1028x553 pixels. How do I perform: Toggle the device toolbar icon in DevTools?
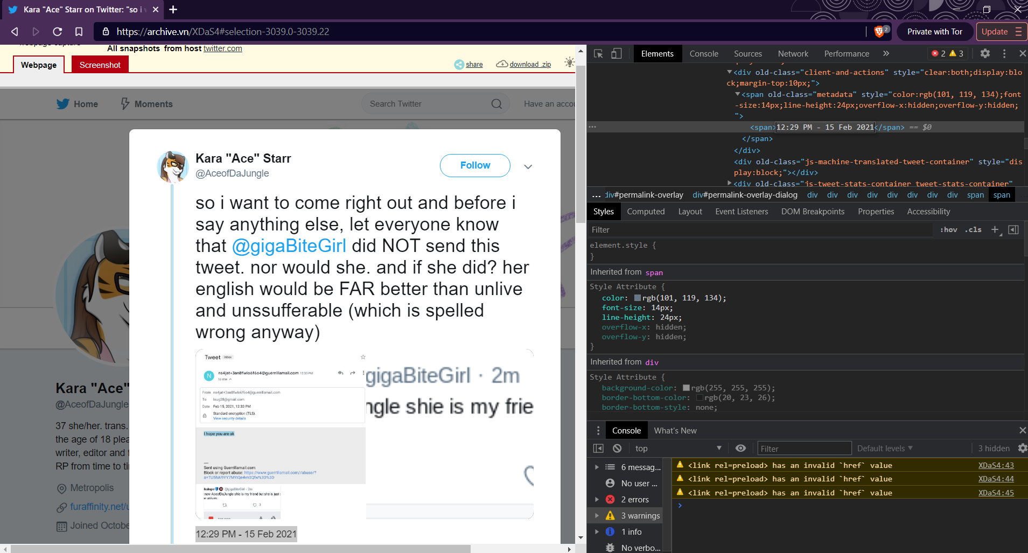coord(616,53)
